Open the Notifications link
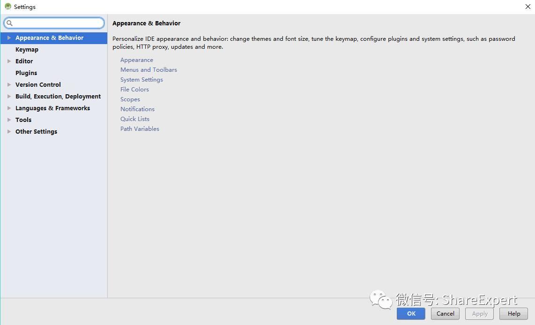 click(137, 109)
